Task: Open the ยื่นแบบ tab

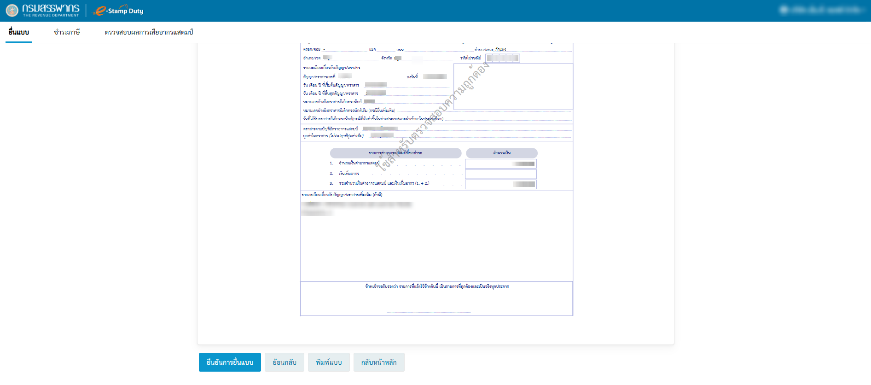Action: [x=19, y=32]
